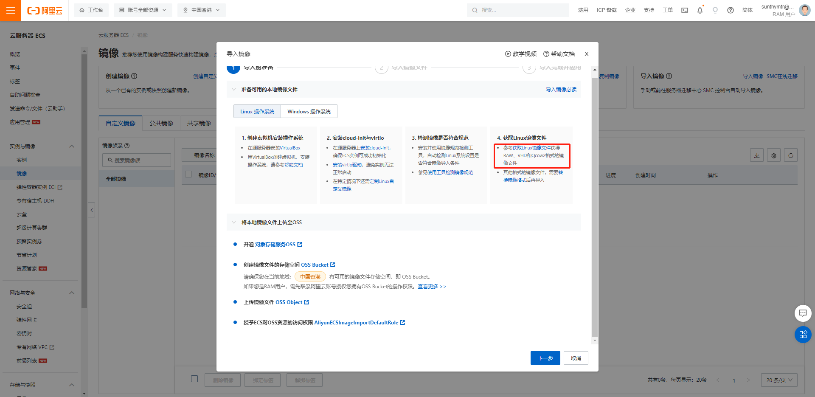Collapse the 准备可用的本地镜像文件 section
This screenshot has height=397, width=815.
(234, 89)
